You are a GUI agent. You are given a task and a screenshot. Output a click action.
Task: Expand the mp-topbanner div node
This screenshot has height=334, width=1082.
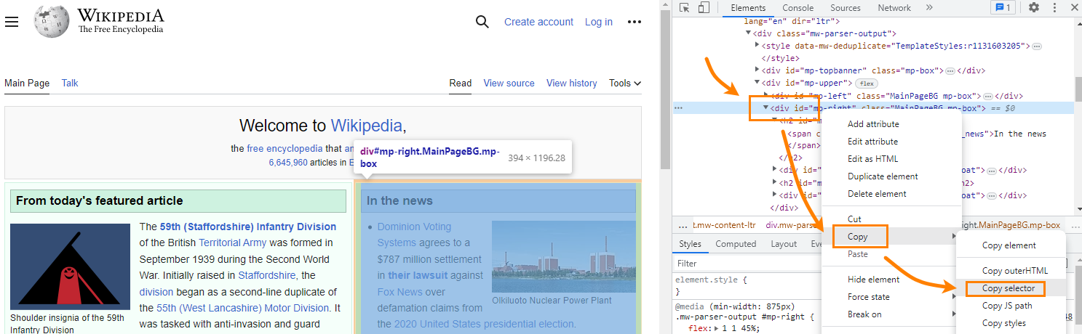click(x=757, y=70)
